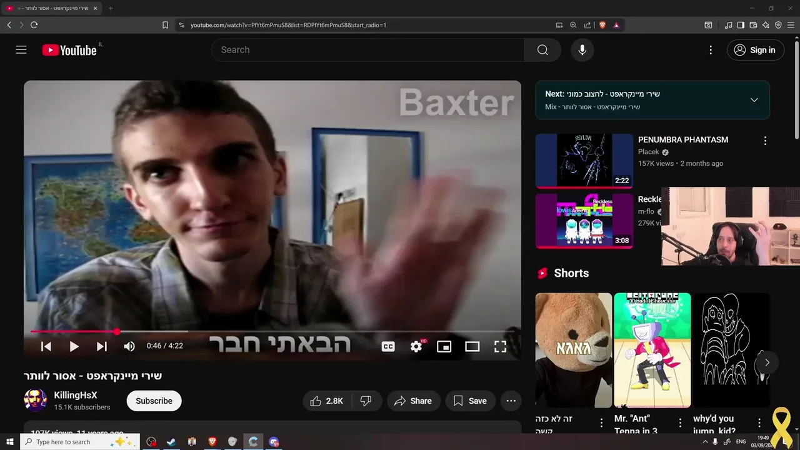Toggle browser sidebar panel icon
The height and width of the screenshot is (450, 800).
741,25
